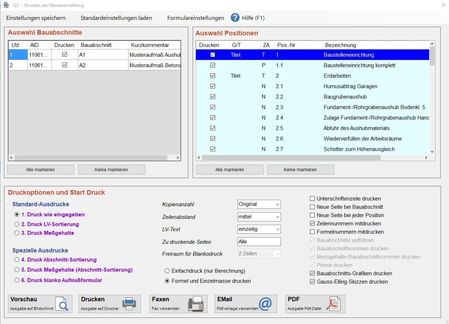The height and width of the screenshot is (324, 449).
Task: Enable Unterschriftenzeile drucken checkbox
Action: [x=312, y=198]
